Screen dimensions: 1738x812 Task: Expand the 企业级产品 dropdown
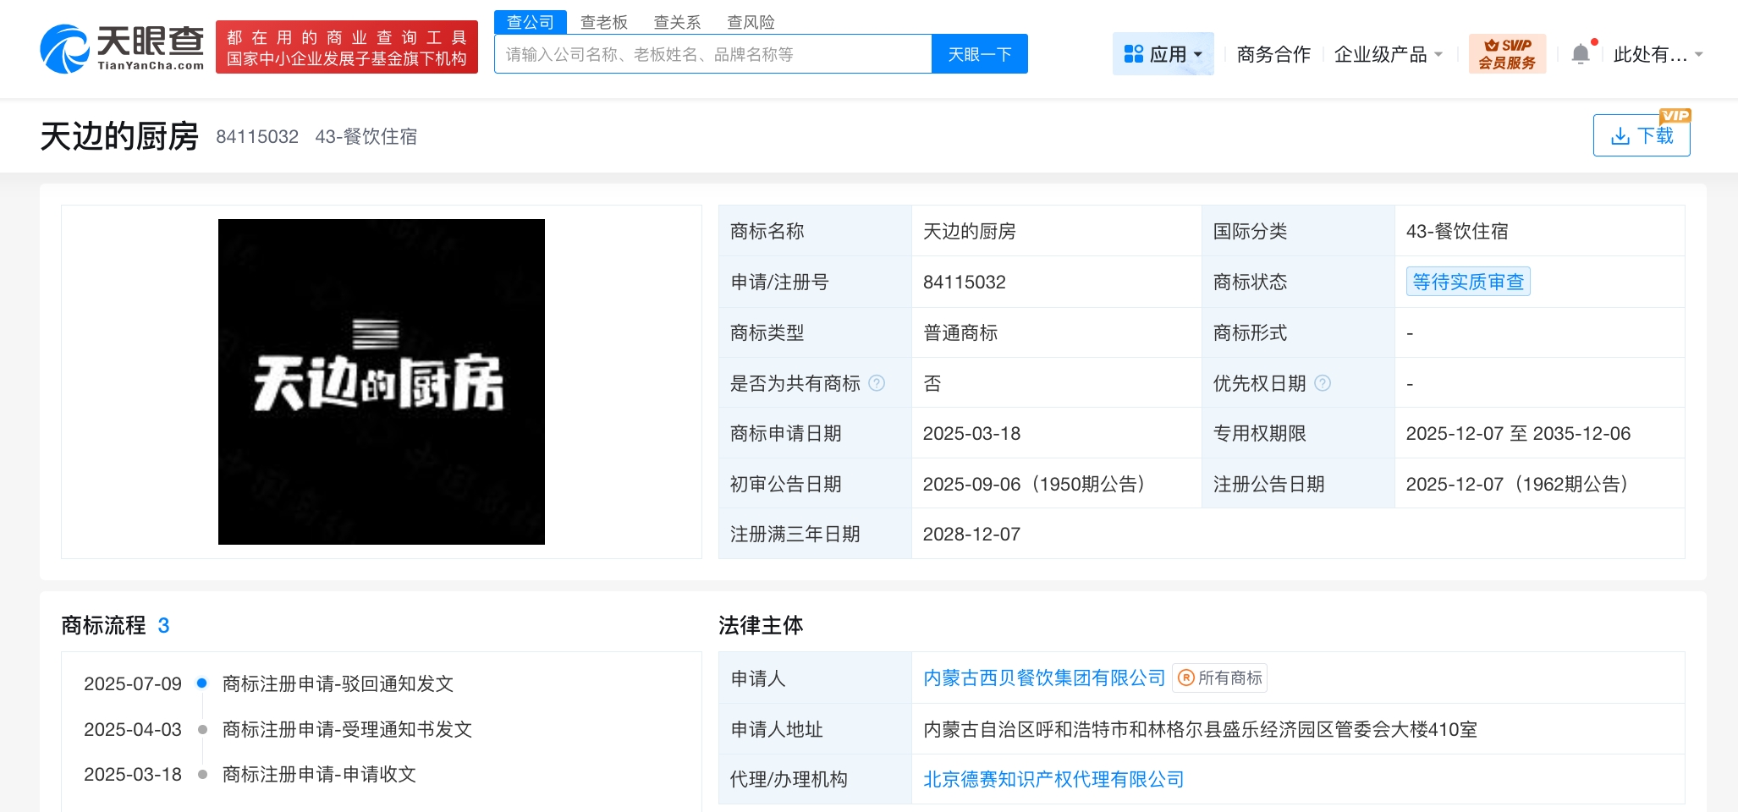pos(1388,54)
